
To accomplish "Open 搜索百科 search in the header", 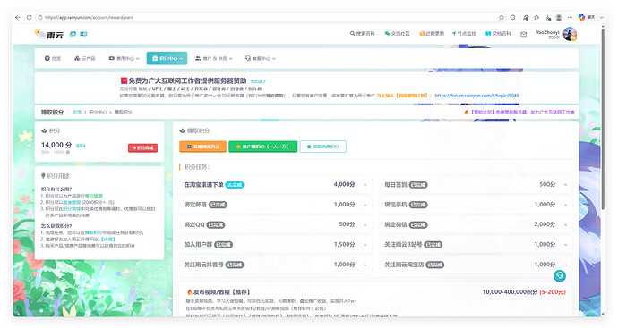I will 363,34.
